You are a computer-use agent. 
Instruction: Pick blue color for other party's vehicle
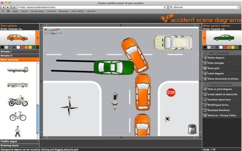tap(217, 47)
